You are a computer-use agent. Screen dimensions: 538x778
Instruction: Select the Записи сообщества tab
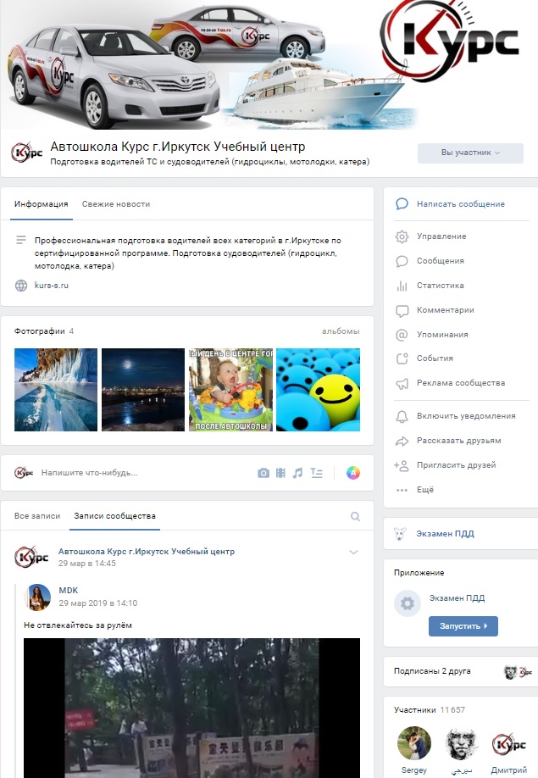coord(114,516)
